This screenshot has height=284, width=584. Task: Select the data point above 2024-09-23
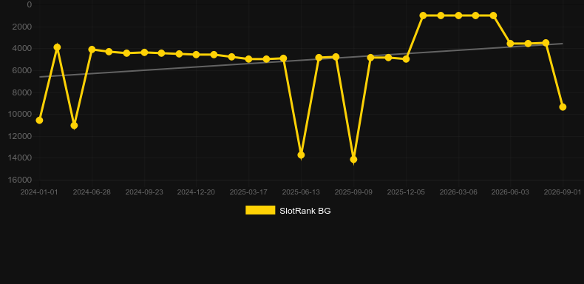[144, 53]
